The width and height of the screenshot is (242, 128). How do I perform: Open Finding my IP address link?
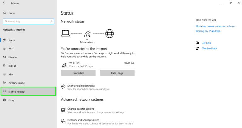(208, 31)
